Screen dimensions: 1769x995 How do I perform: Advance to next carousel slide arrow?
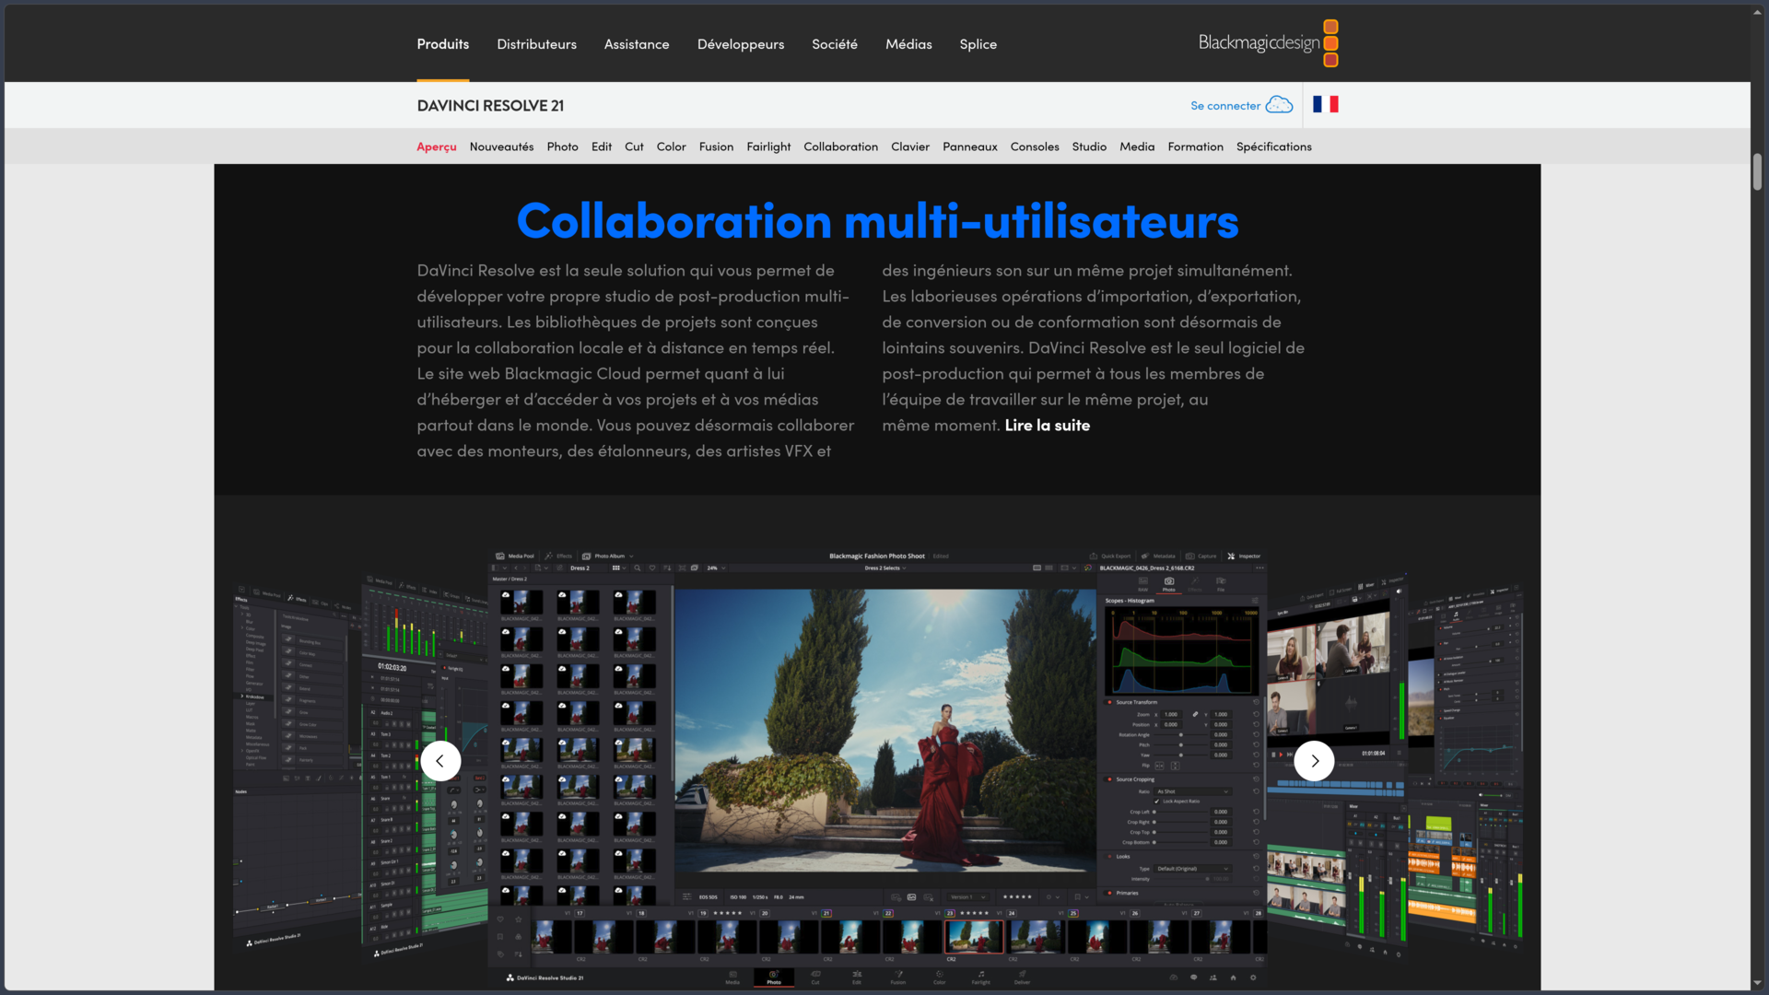coord(1314,761)
